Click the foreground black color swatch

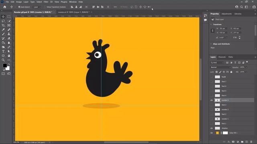(x=5, y=65)
